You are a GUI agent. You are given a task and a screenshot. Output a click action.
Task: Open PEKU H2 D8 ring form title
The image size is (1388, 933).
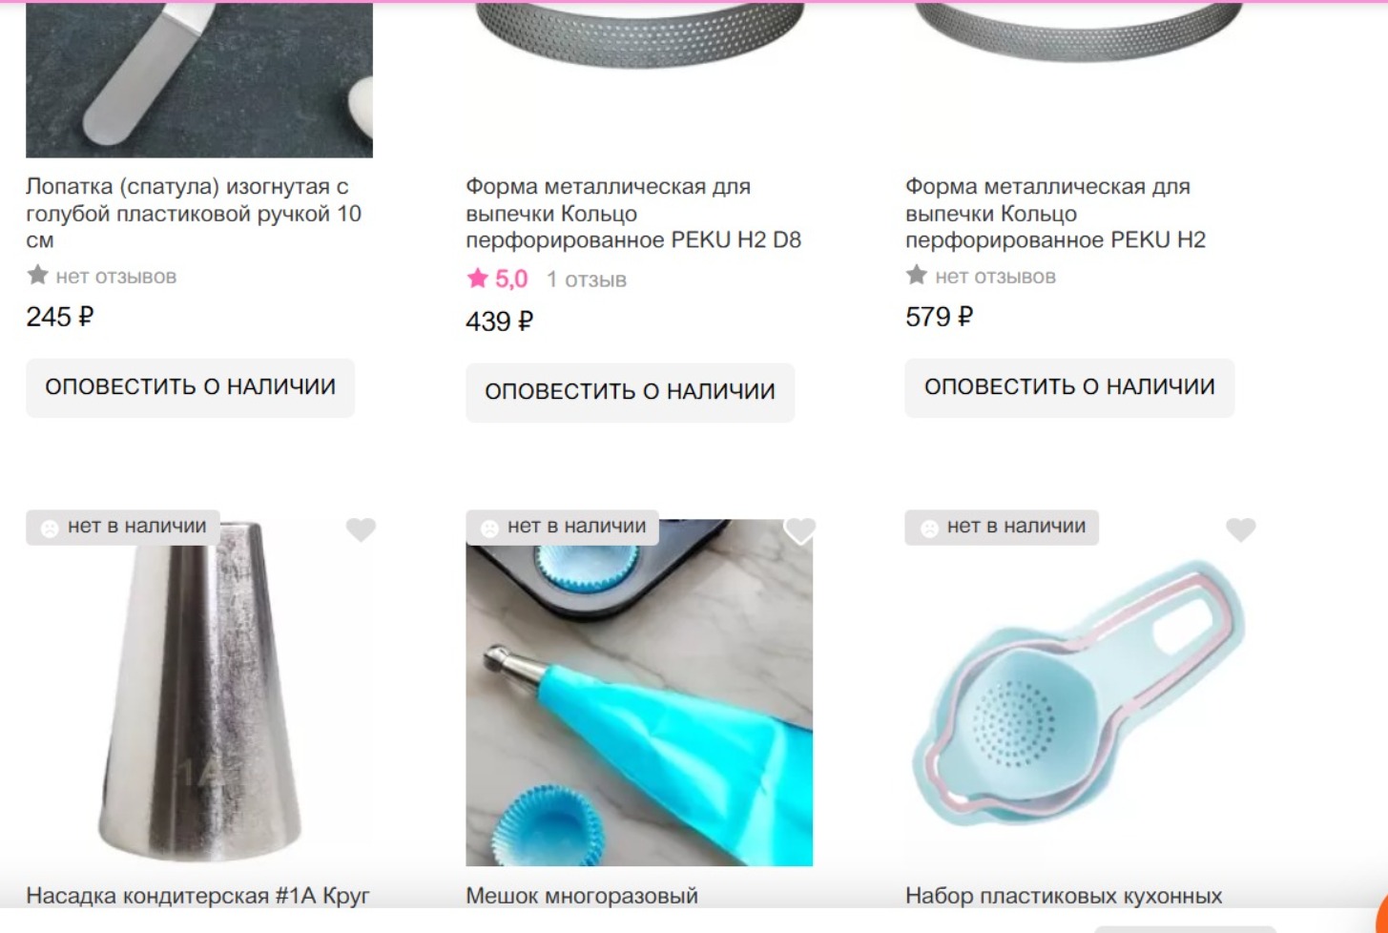coord(633,214)
